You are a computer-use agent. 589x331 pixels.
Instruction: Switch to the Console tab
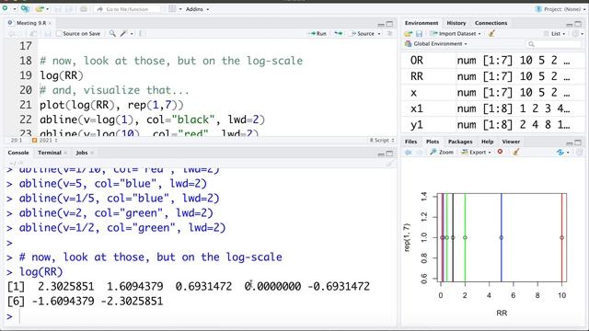tap(18, 153)
